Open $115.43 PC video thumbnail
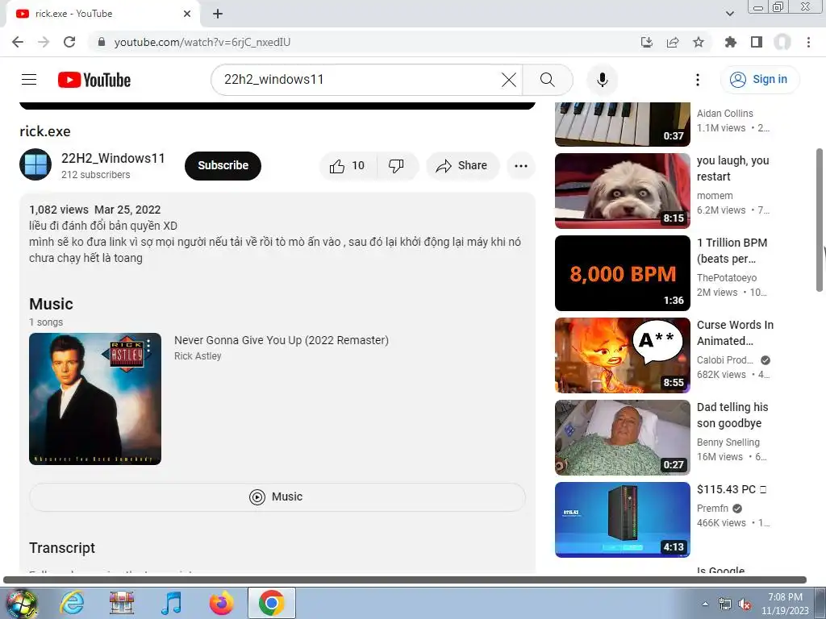The height and width of the screenshot is (619, 826). [x=623, y=520]
